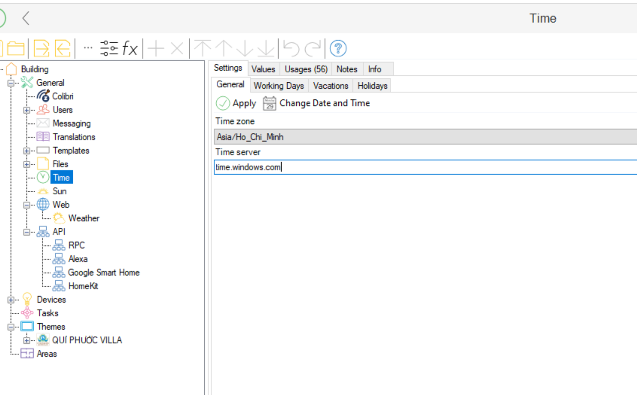Click the Apply button
The height and width of the screenshot is (395, 637).
236,103
